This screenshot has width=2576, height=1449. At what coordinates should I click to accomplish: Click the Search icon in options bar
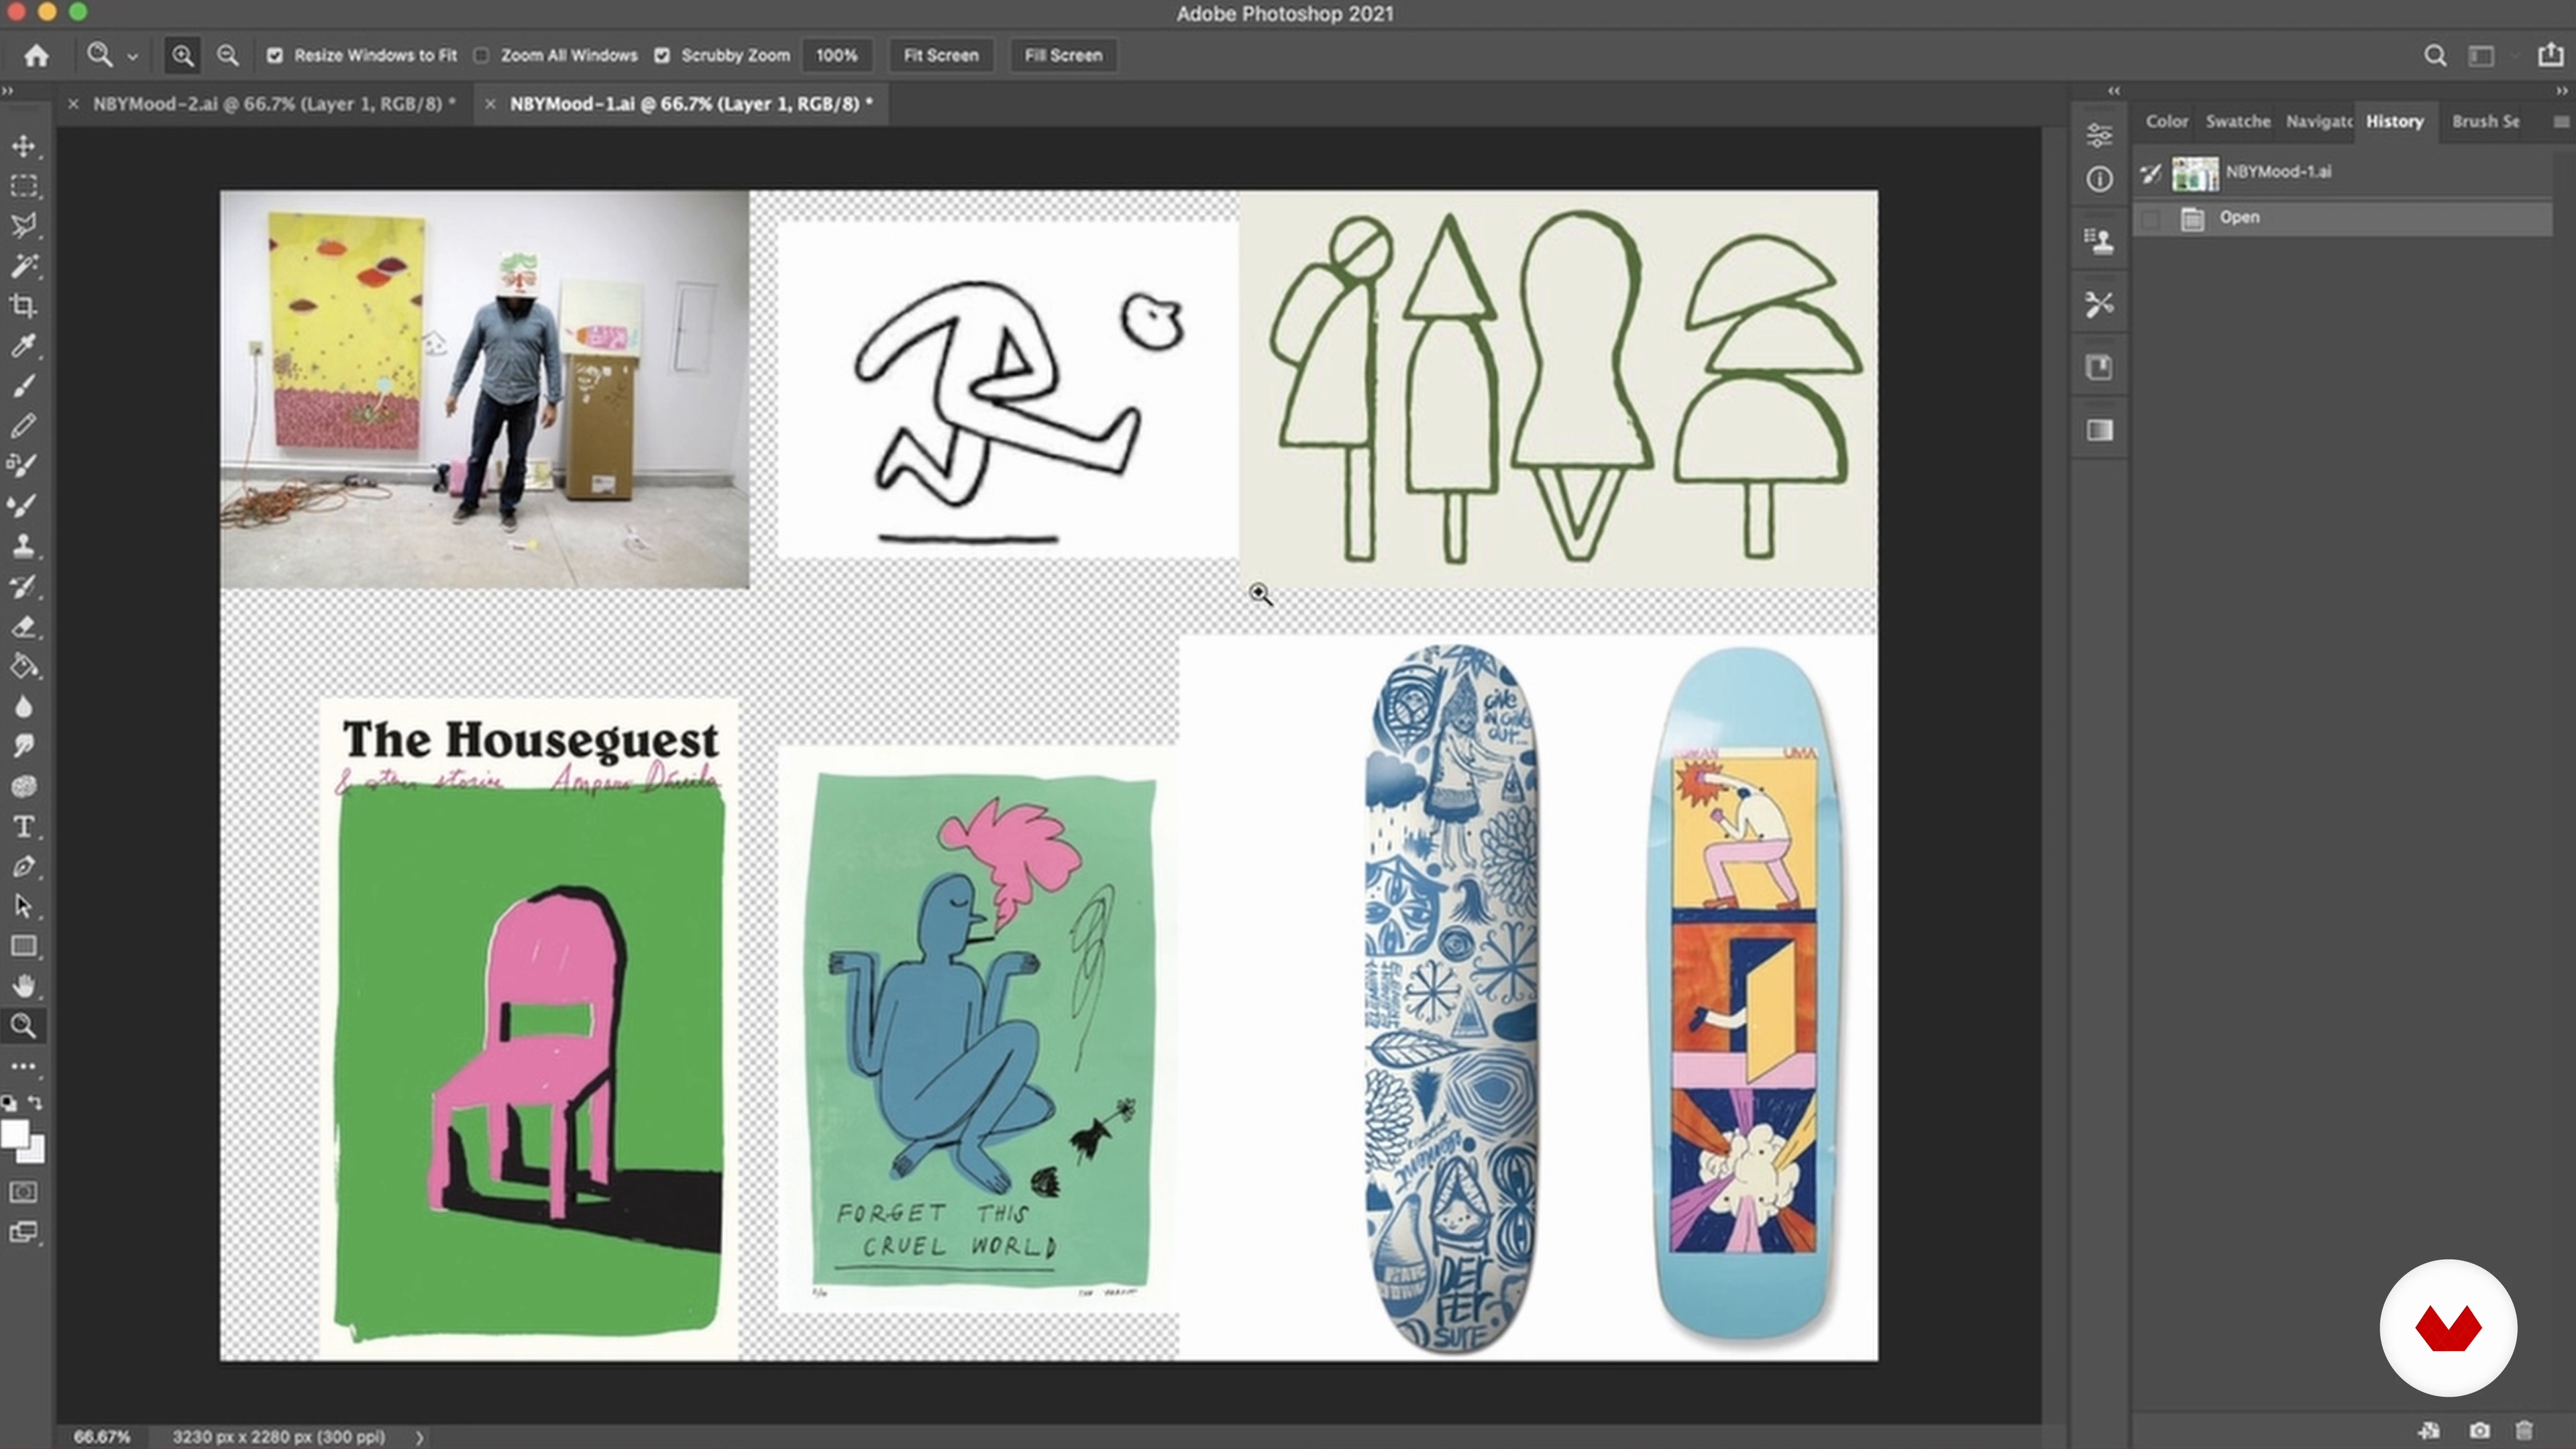pos(2435,56)
